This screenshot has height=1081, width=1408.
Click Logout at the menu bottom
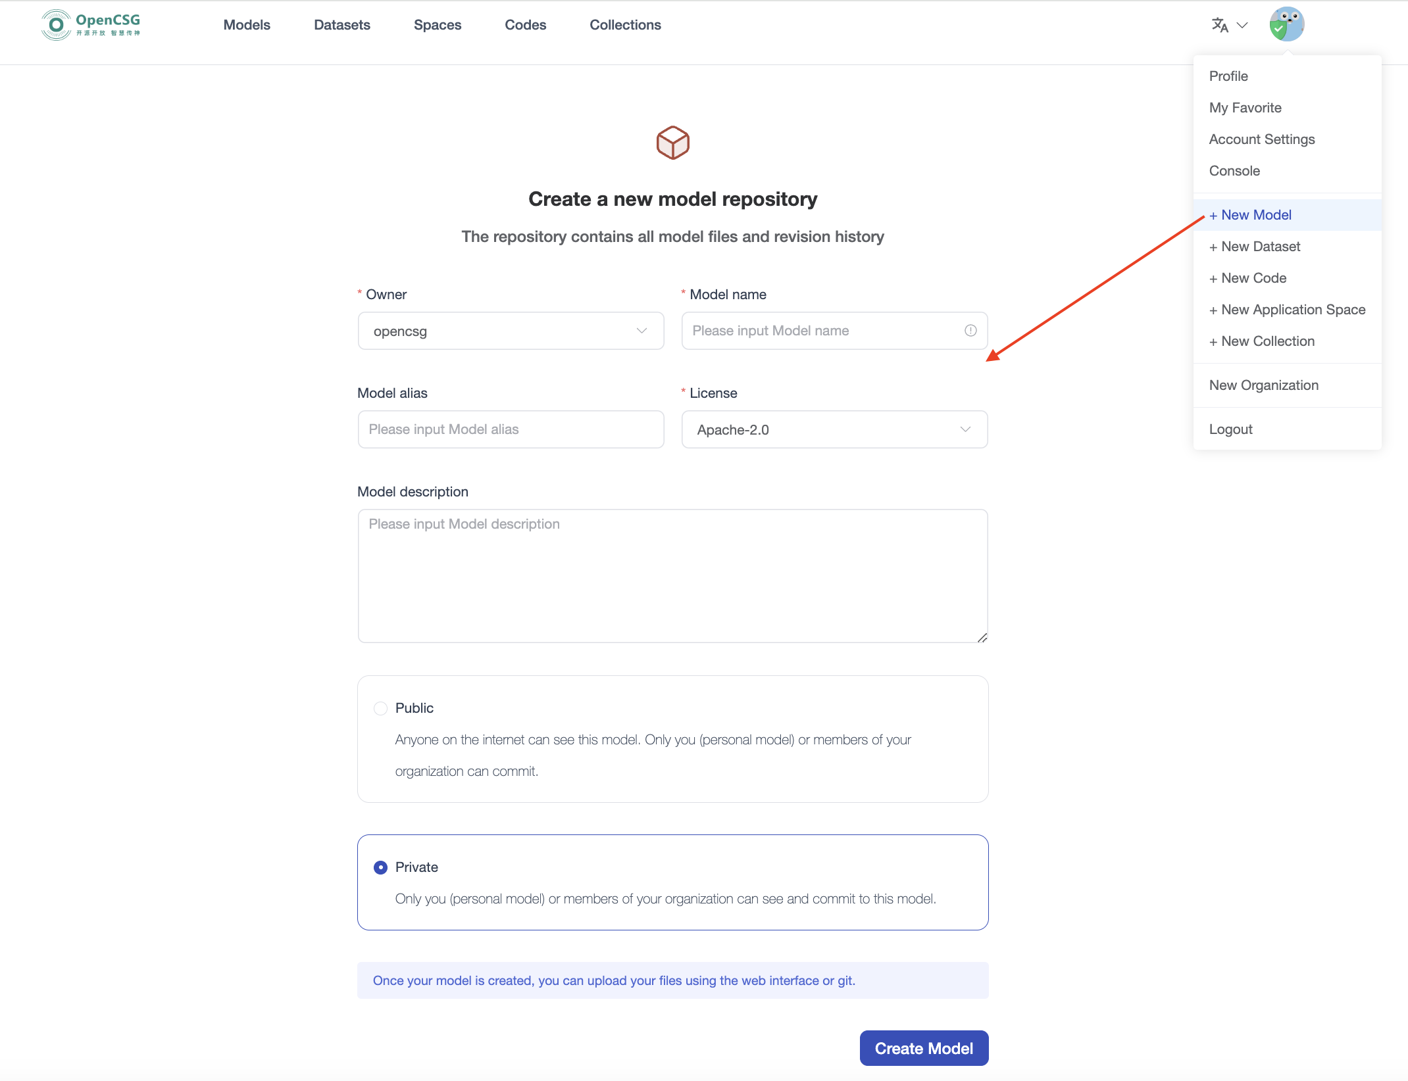(1230, 429)
